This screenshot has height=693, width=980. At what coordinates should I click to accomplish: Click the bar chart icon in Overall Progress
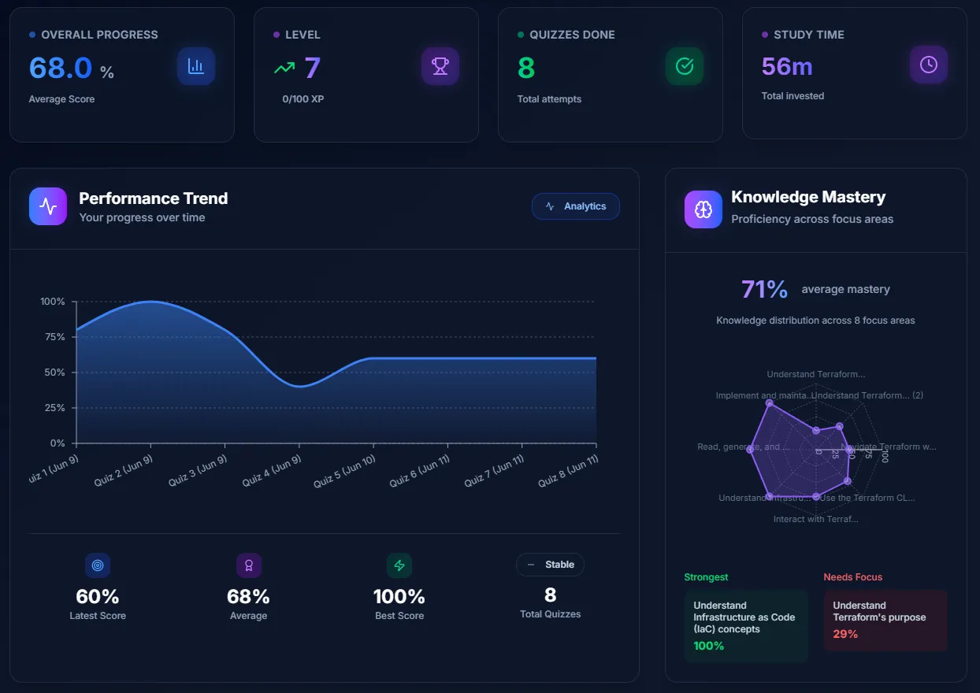pyautogui.click(x=195, y=66)
